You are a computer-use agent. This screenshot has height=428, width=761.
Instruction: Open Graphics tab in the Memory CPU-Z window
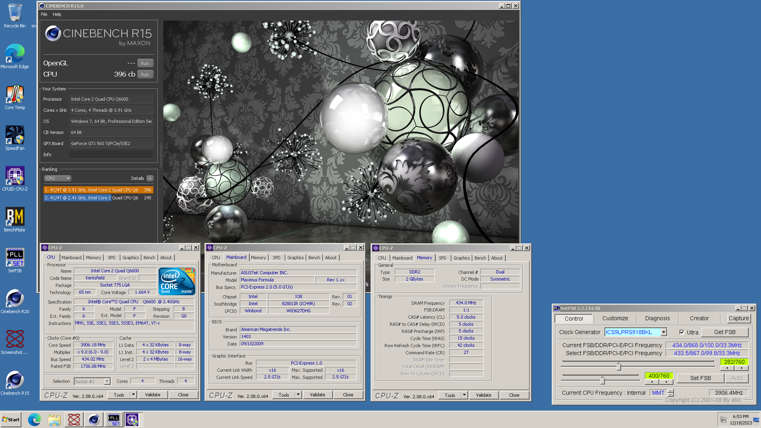[462, 258]
